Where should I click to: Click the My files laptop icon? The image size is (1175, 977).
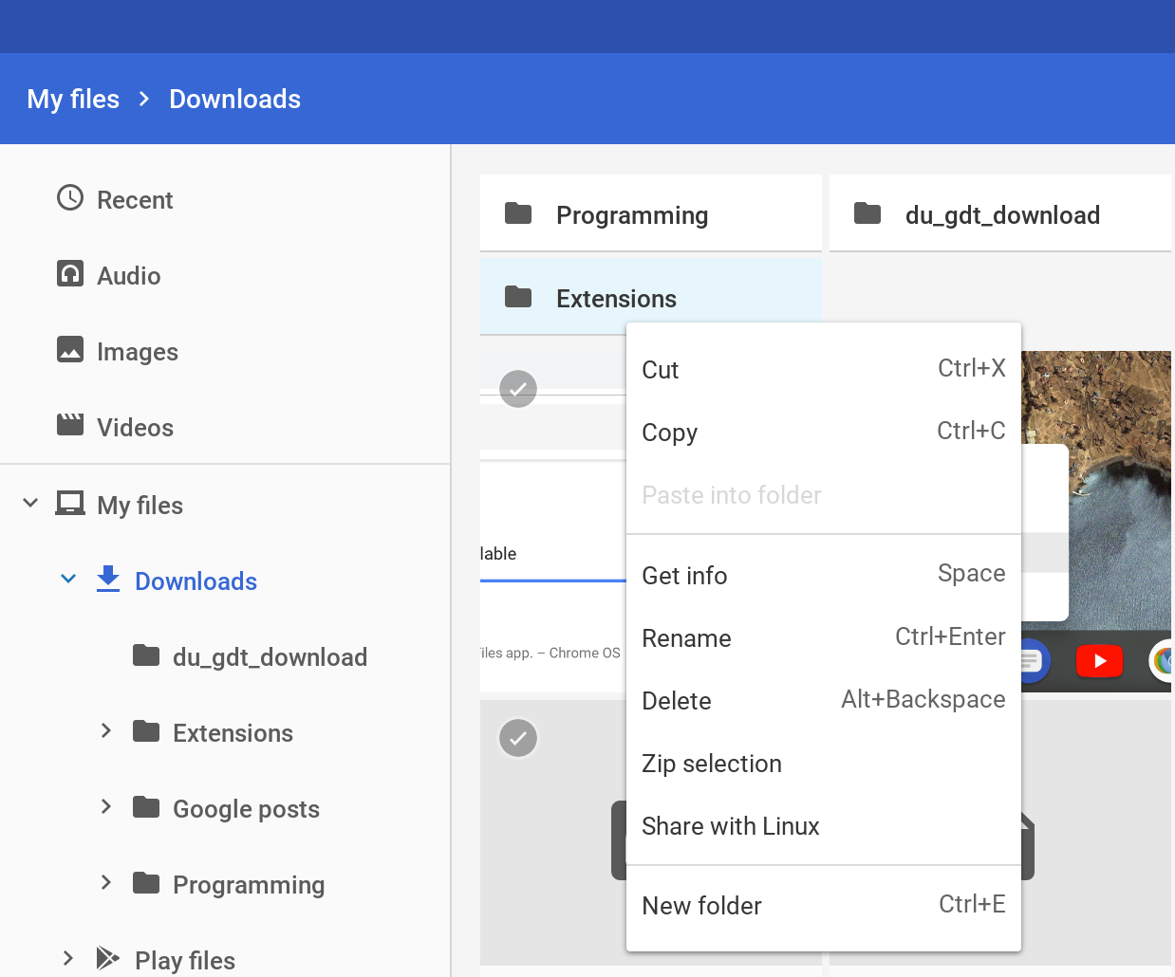coord(70,504)
